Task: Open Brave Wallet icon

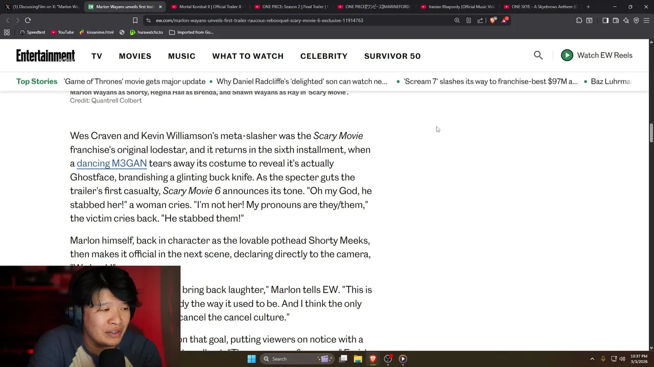Action: click(x=616, y=20)
